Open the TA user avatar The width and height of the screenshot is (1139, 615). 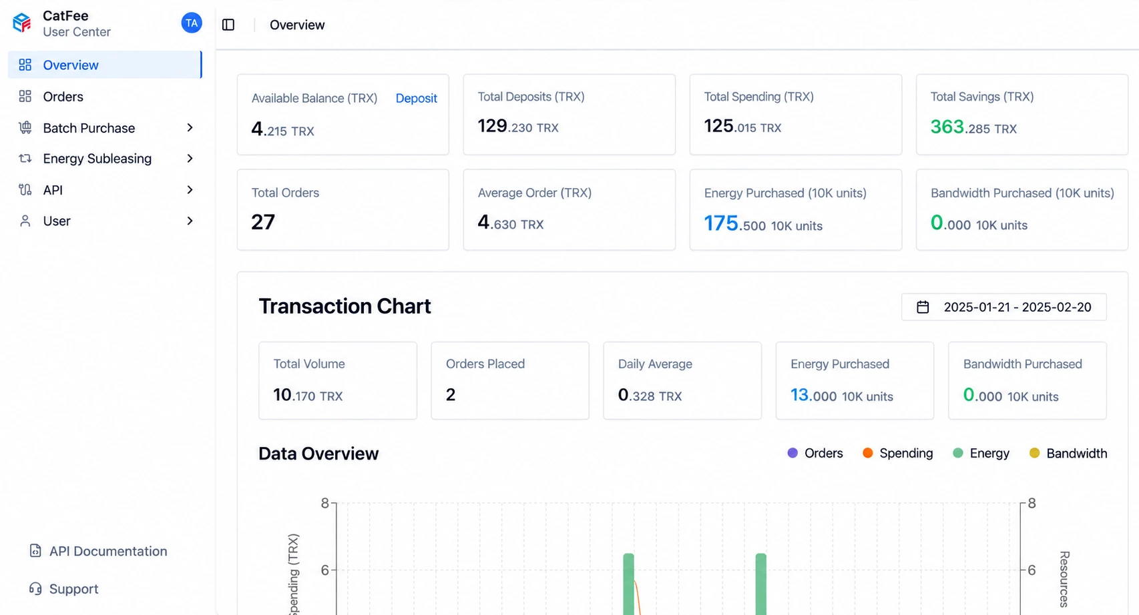point(192,23)
